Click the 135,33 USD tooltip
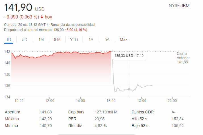203x135 pixels. [x=129, y=56]
